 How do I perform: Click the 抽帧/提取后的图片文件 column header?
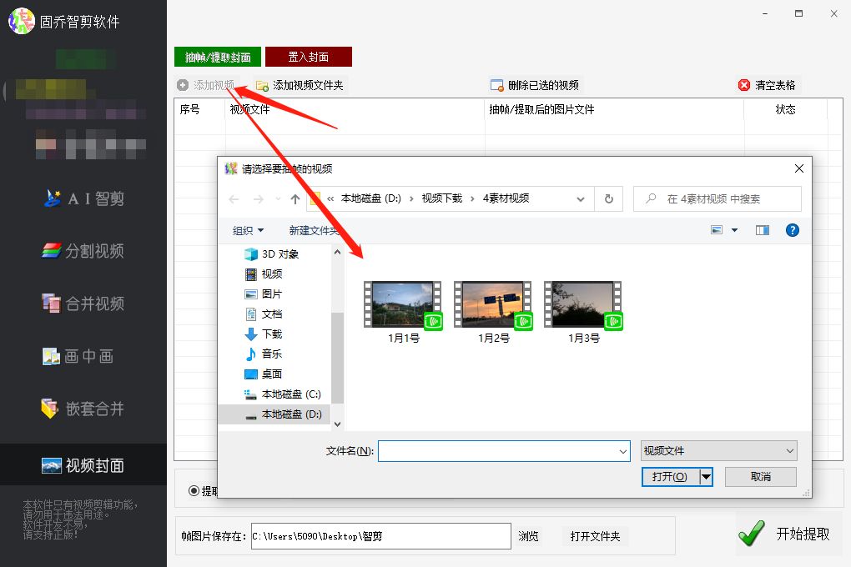pyautogui.click(x=614, y=109)
